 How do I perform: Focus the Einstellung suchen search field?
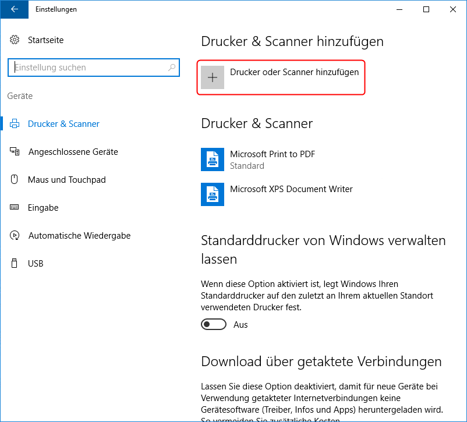(x=87, y=68)
